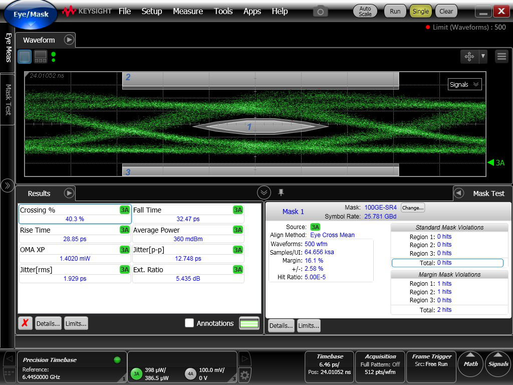Open the Timebase settings panel

click(x=329, y=364)
